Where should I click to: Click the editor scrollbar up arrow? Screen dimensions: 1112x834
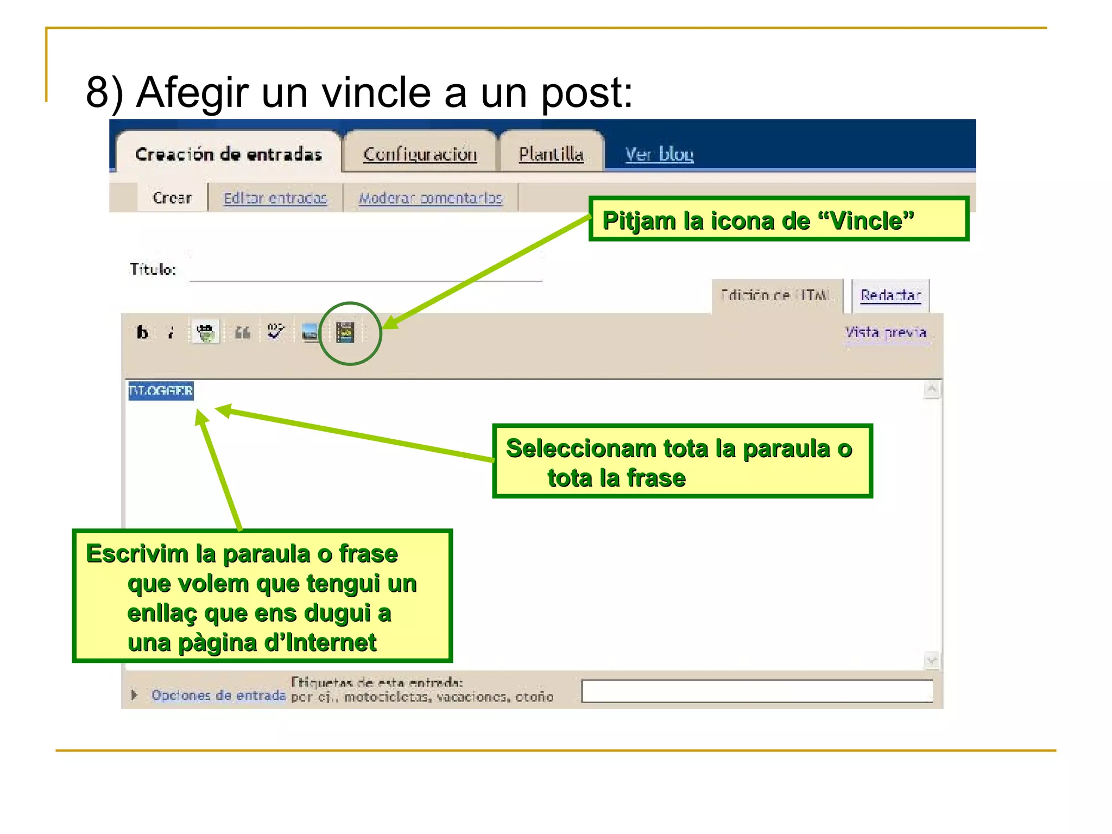[x=932, y=389]
